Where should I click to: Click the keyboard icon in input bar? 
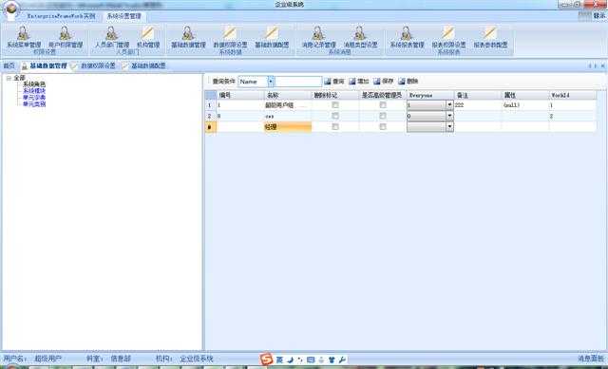311,360
